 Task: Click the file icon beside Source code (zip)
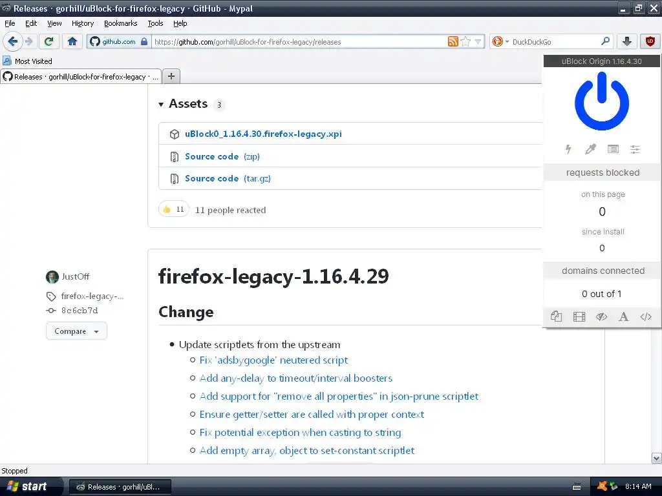tap(174, 157)
